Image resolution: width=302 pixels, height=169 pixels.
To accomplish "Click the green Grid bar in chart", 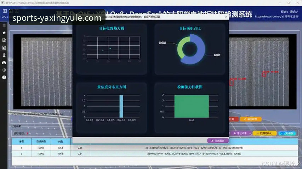I will click(x=192, y=106).
